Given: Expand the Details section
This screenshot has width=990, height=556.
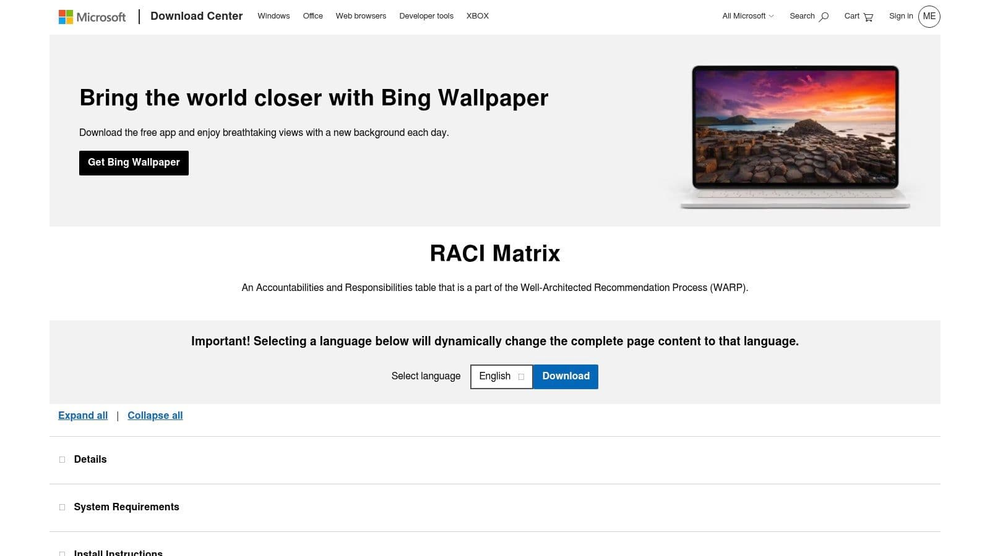Looking at the screenshot, I should (x=495, y=460).
